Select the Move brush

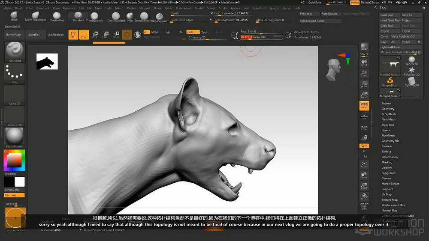click(x=14, y=16)
